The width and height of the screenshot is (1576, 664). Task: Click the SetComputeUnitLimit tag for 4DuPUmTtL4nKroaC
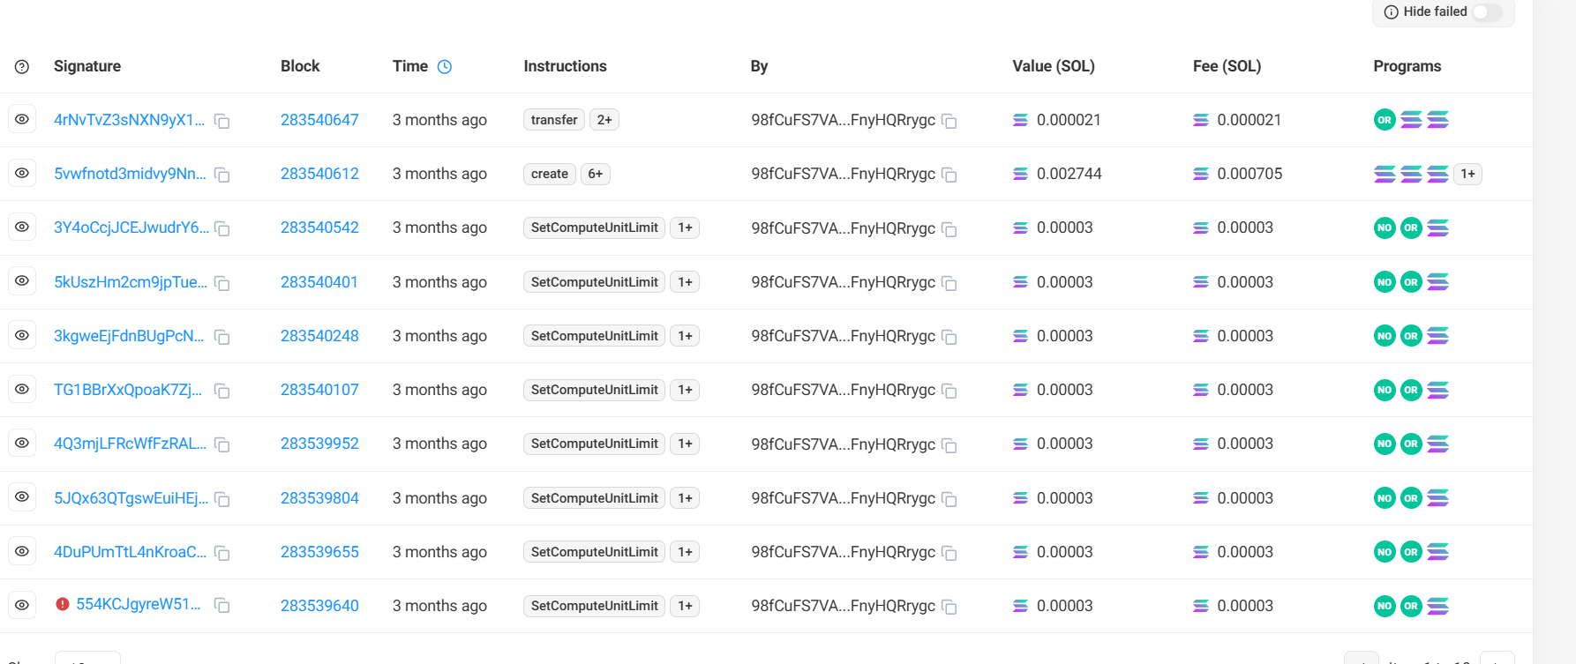[x=594, y=552]
